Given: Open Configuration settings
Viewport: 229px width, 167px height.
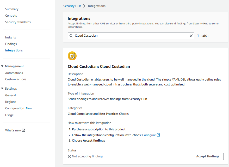Looking at the screenshot, I should pyautogui.click(x=15, y=108).
